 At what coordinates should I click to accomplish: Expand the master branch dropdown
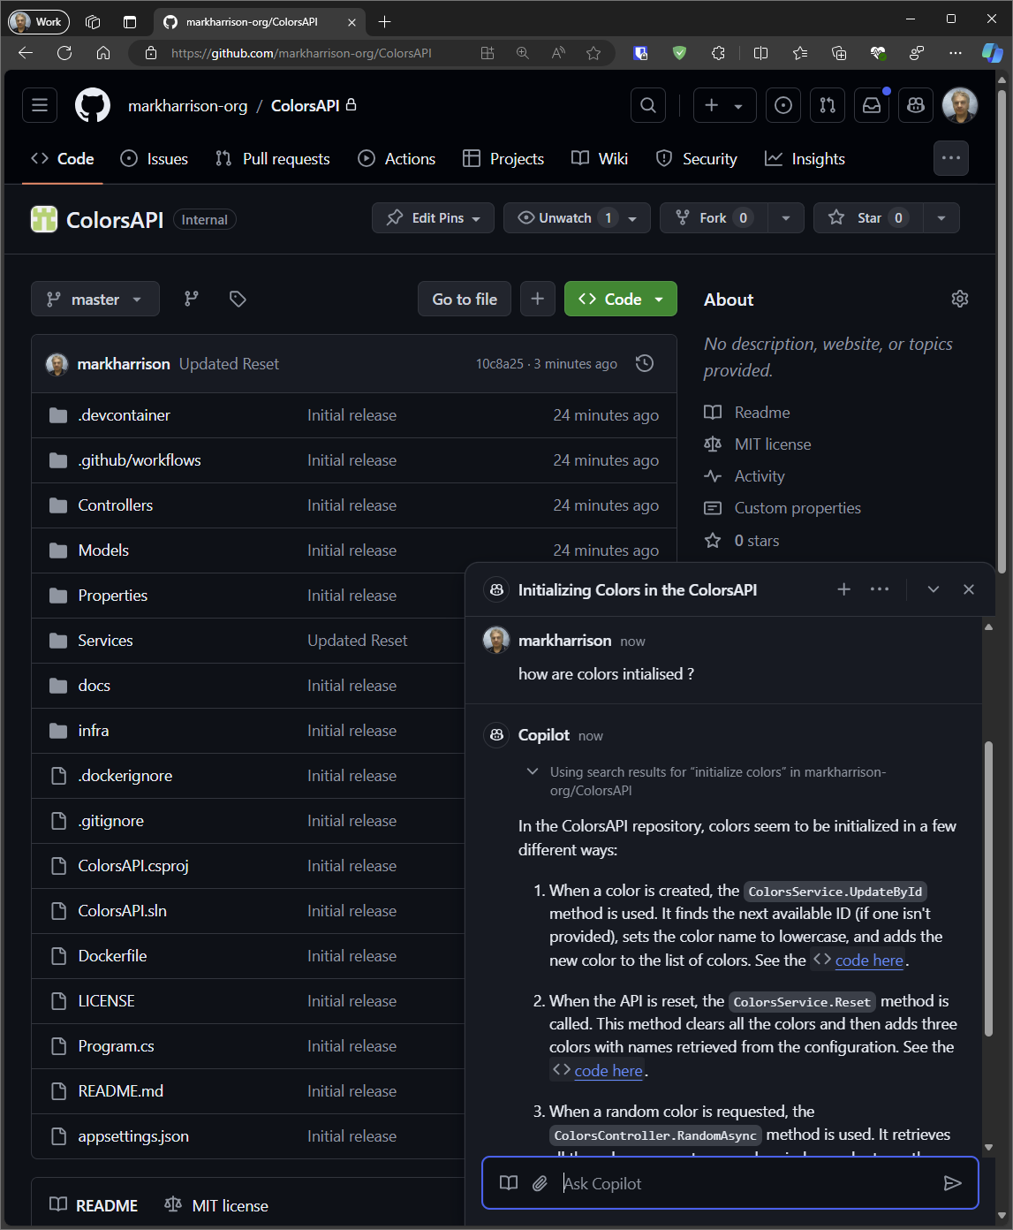coord(95,300)
